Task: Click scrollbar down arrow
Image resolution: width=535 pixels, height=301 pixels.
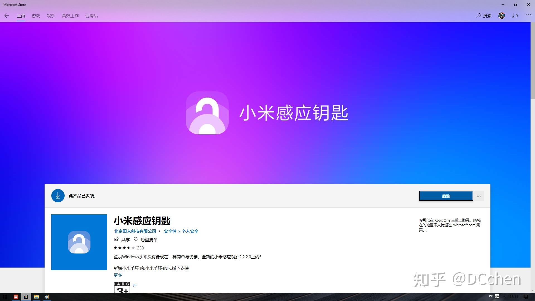Action: [x=533, y=290]
